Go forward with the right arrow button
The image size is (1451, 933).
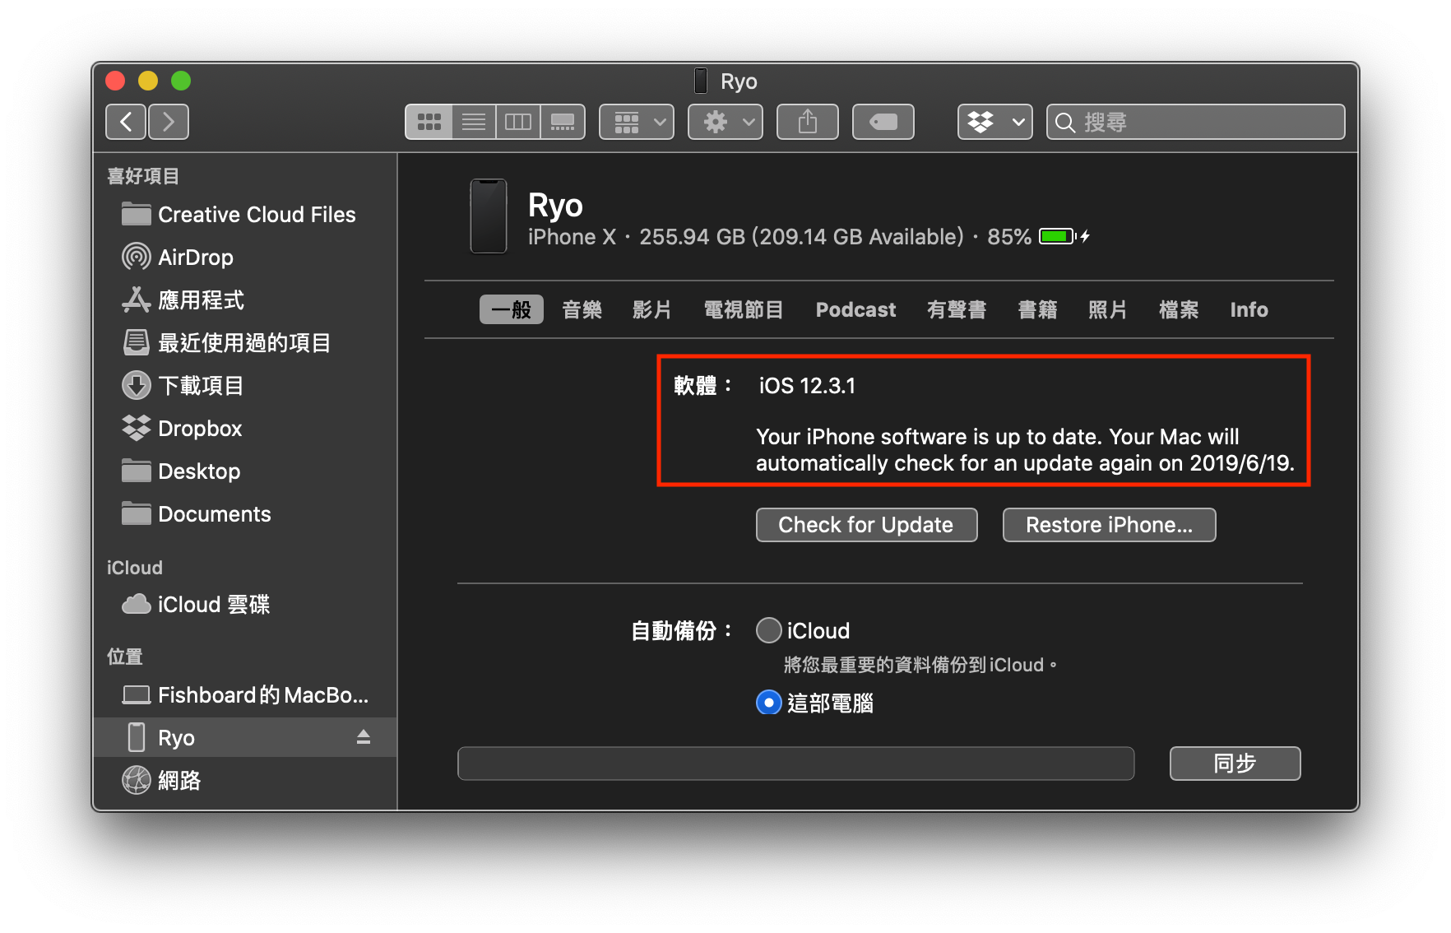169,122
